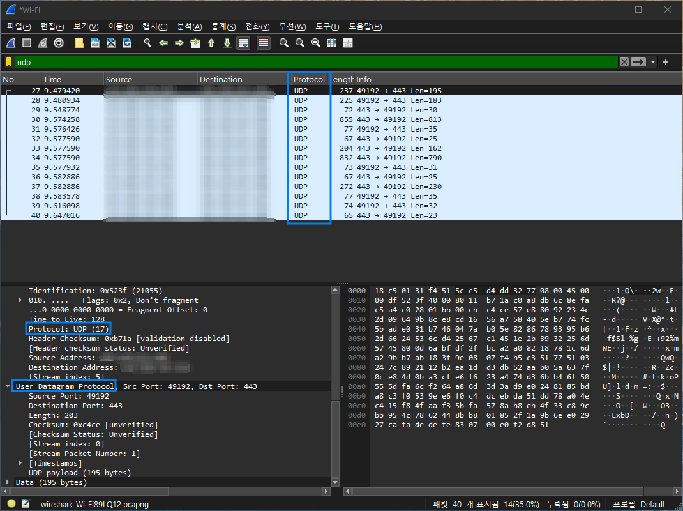Open the 도구(T) menu
Viewport: 683px width, 511px height.
[x=327, y=27]
